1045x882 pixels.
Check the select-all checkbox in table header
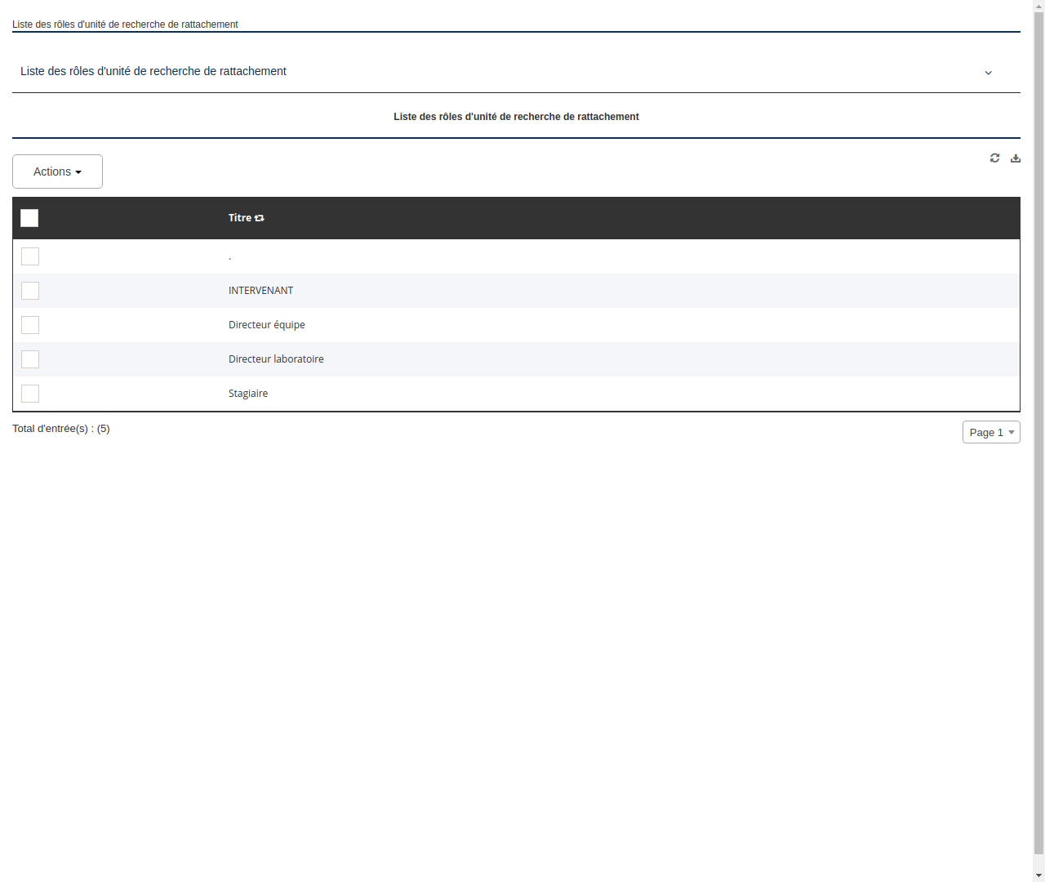coord(29,218)
